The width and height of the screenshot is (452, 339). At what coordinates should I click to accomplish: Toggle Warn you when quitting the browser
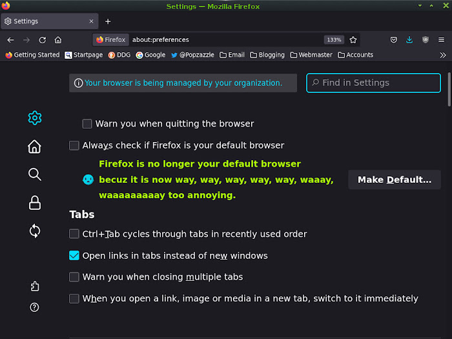[x=87, y=124]
